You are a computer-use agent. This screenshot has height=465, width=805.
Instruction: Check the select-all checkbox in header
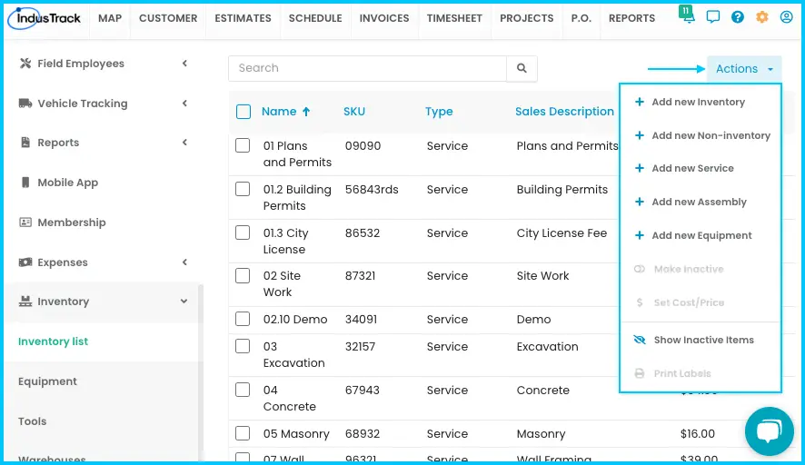point(243,112)
